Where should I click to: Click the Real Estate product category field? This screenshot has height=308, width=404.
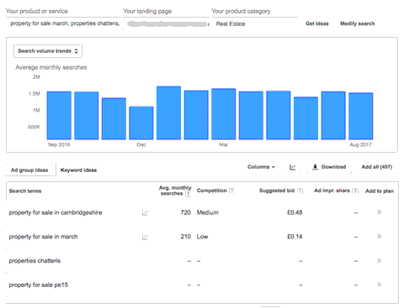tap(254, 23)
